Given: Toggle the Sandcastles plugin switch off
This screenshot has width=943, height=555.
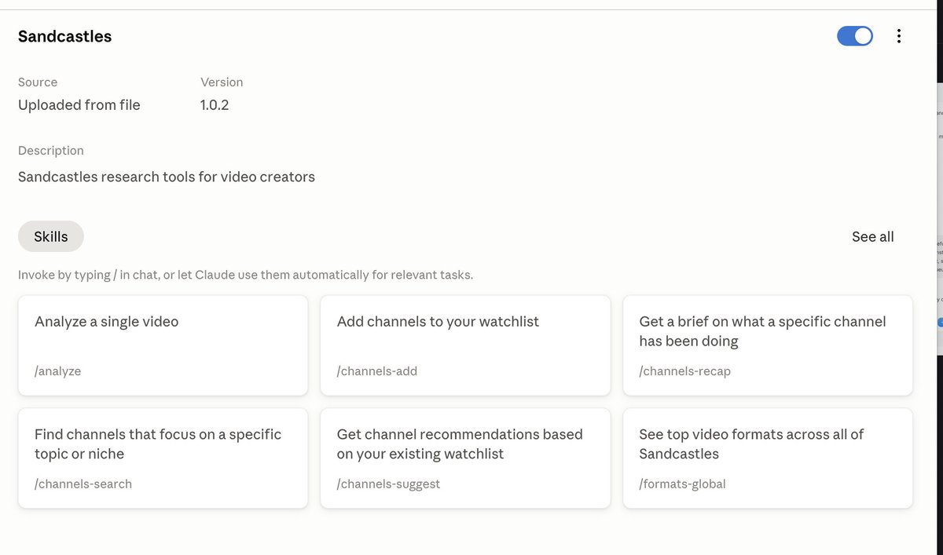Looking at the screenshot, I should click(855, 36).
